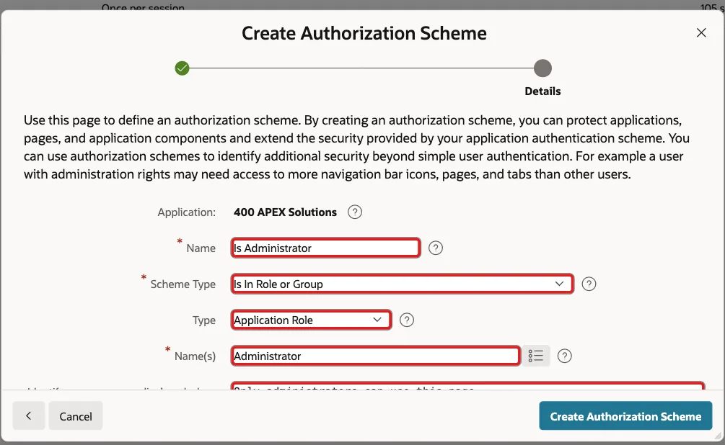Click the 'Scheme Type' field label
Image resolution: width=725 pixels, height=445 pixels.
coord(183,284)
